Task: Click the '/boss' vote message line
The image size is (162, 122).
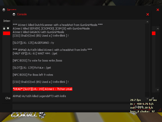Action: [37, 60]
